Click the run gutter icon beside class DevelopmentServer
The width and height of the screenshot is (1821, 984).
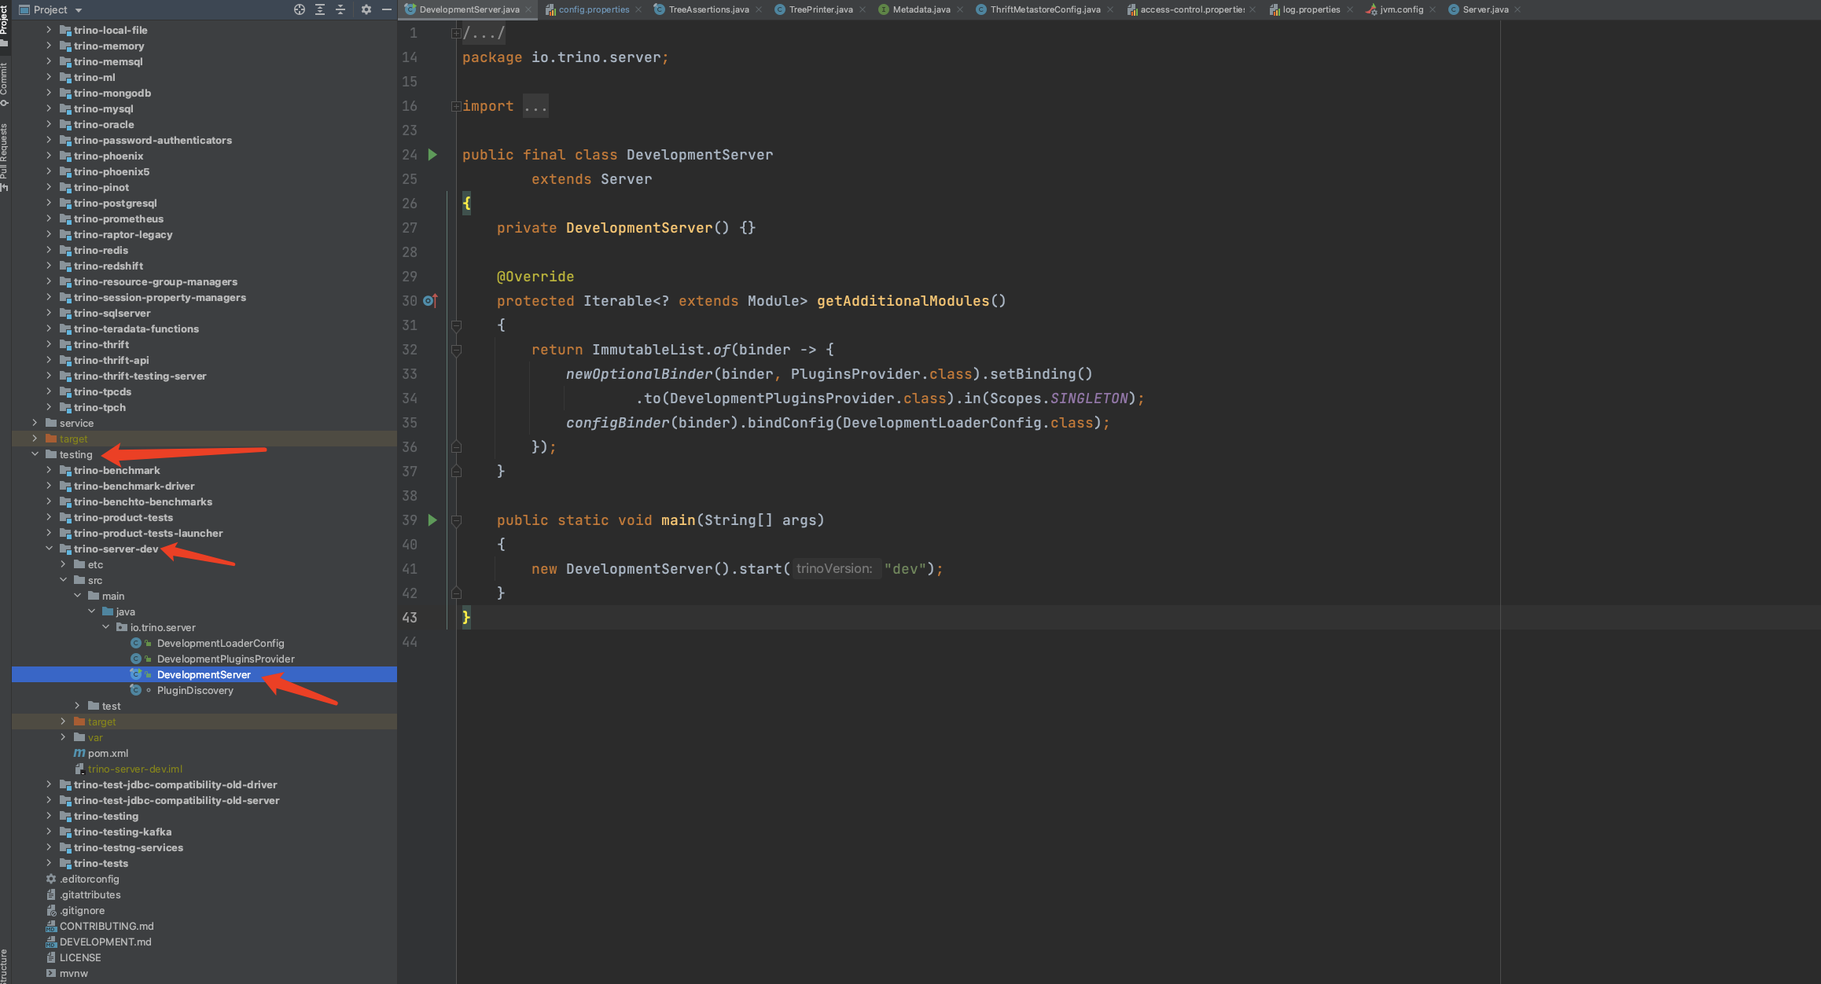[x=432, y=155]
